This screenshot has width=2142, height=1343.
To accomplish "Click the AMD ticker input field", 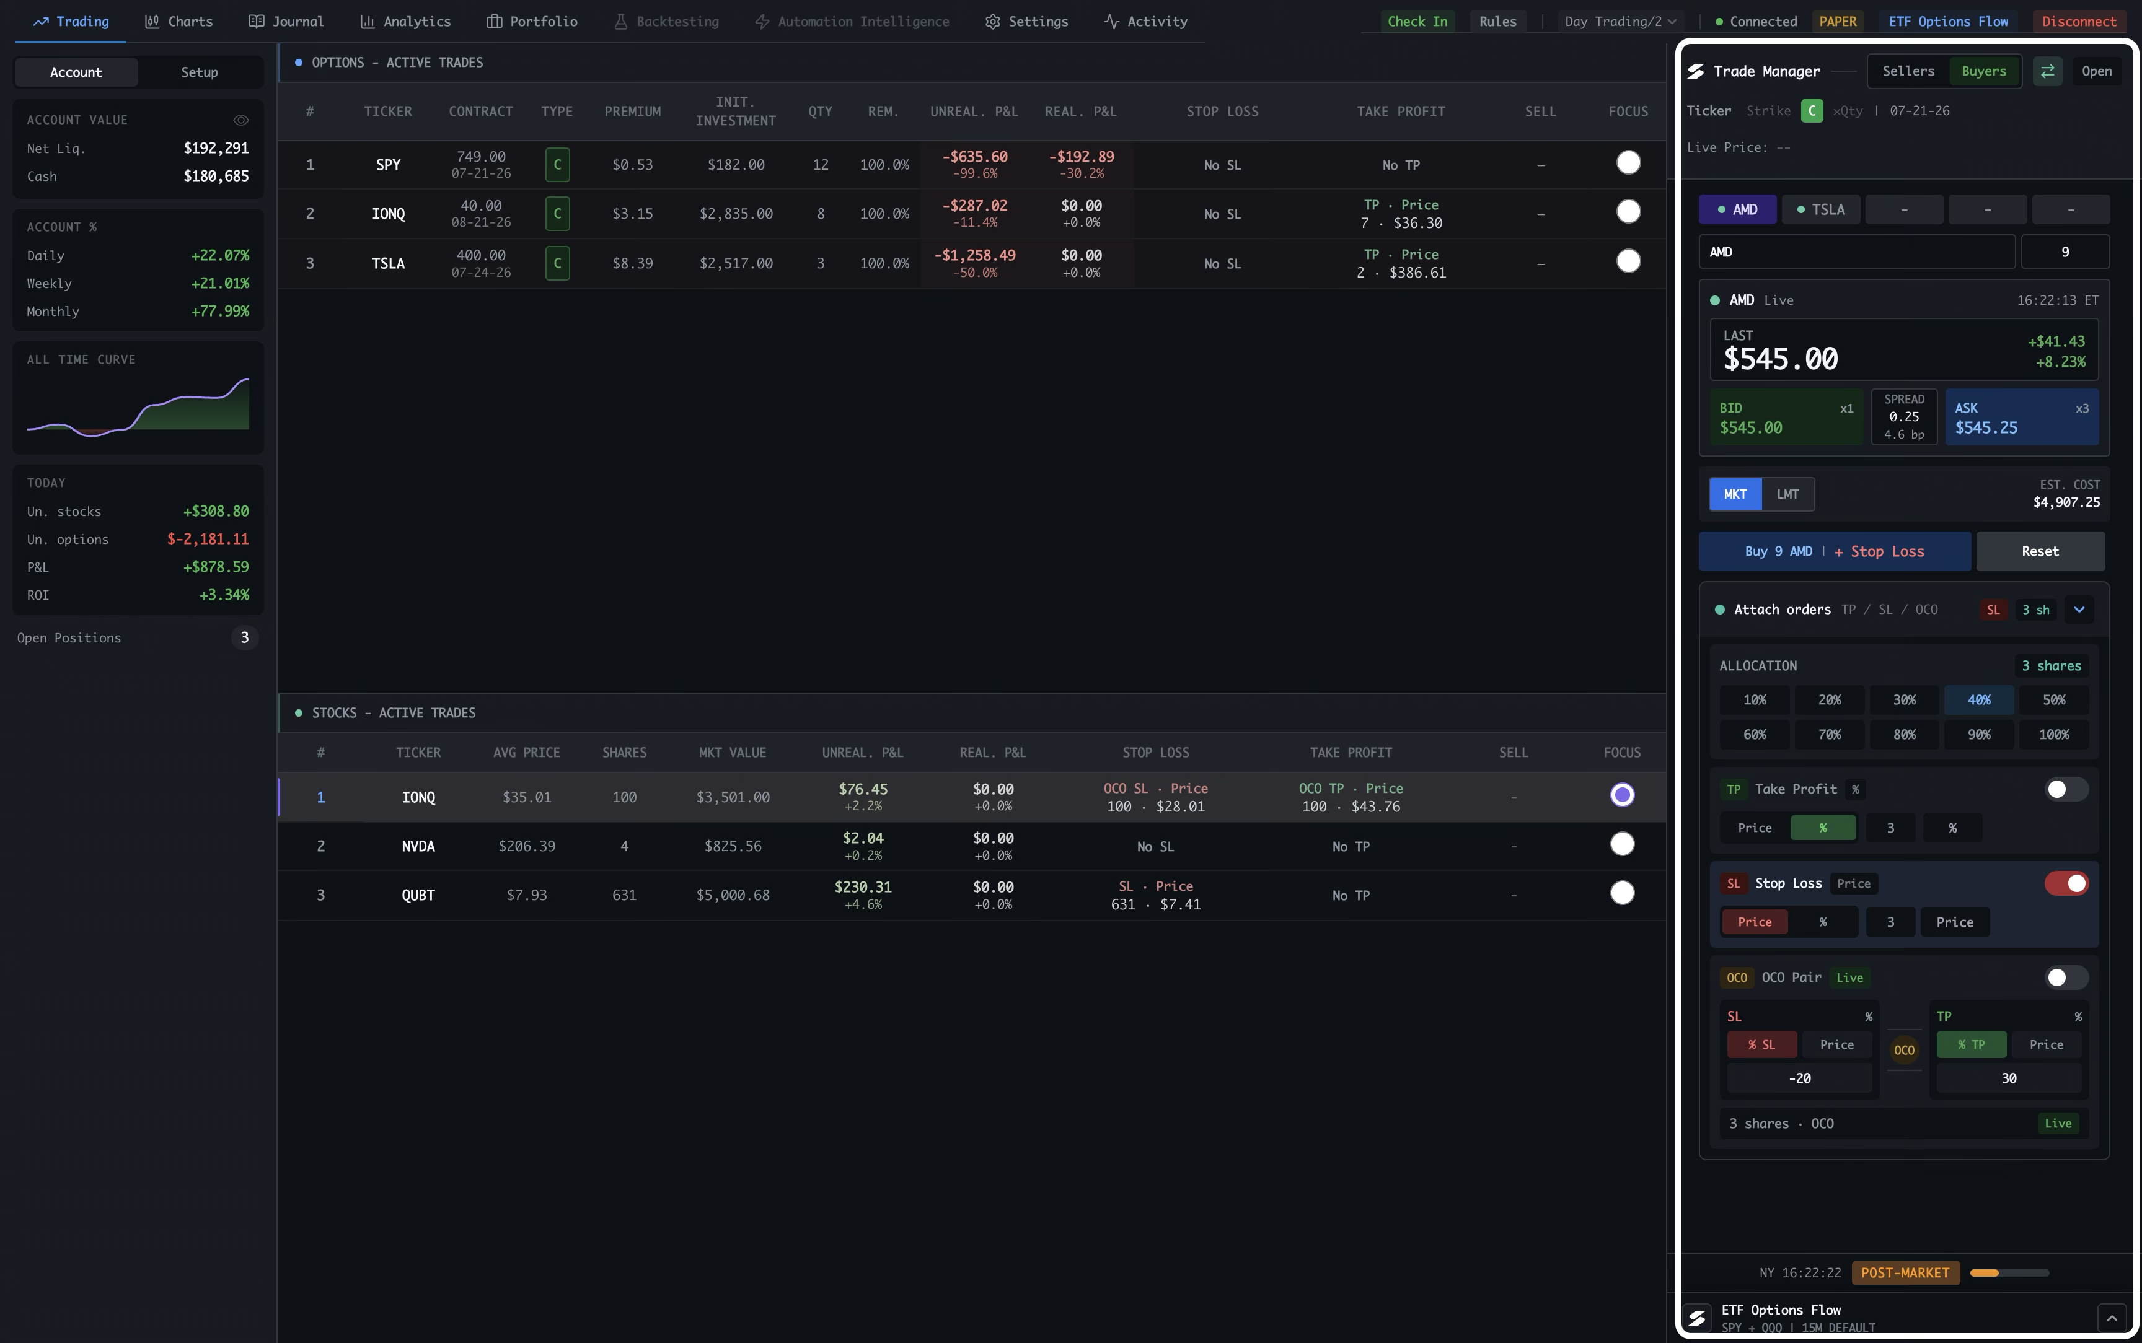I will click(1857, 252).
